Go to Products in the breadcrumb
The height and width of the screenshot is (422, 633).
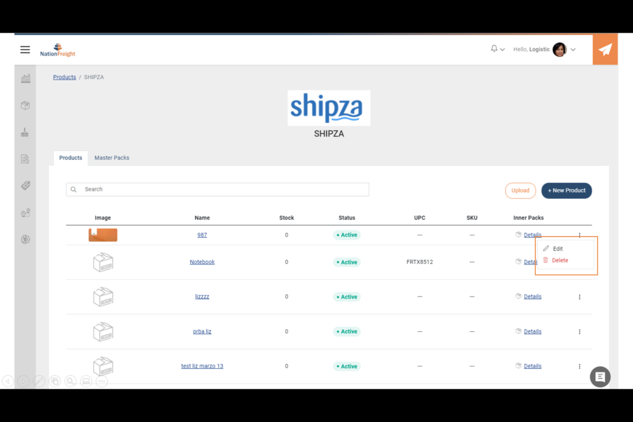(x=64, y=77)
